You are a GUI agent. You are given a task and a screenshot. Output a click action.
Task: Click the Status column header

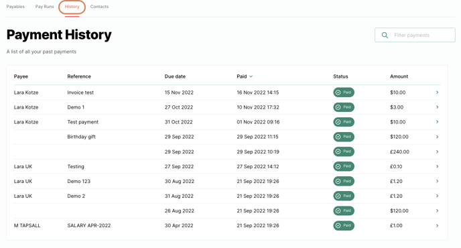[340, 76]
